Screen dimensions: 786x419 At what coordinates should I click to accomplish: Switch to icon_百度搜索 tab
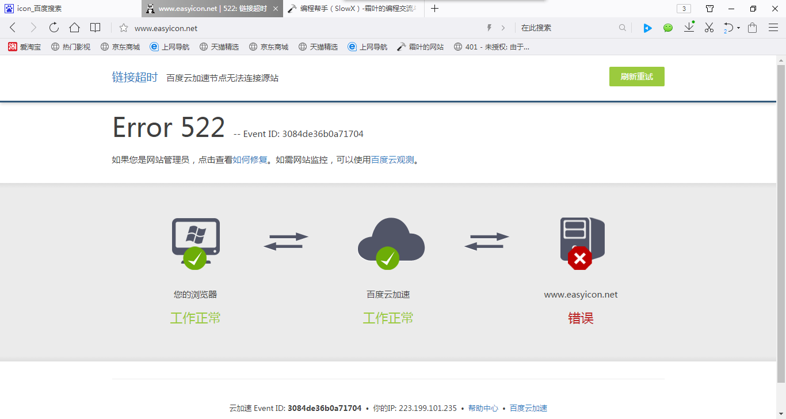(x=70, y=9)
